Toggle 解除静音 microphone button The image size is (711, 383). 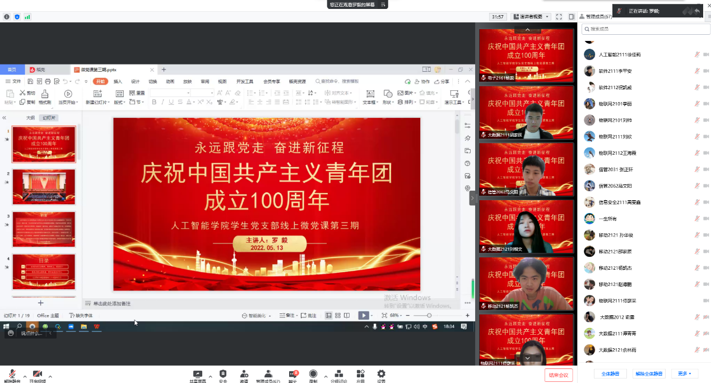pos(12,374)
